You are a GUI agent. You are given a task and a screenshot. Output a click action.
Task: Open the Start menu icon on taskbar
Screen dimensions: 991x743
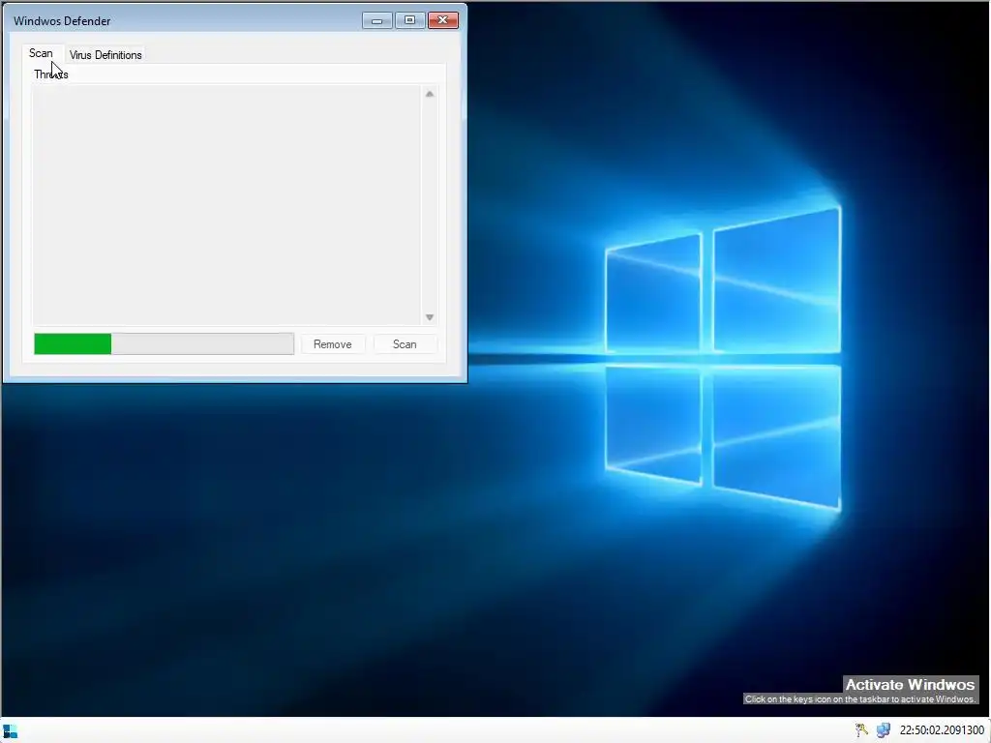point(10,731)
